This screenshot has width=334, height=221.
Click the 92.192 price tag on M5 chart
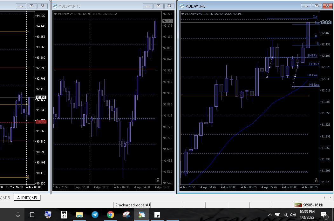(326, 22)
